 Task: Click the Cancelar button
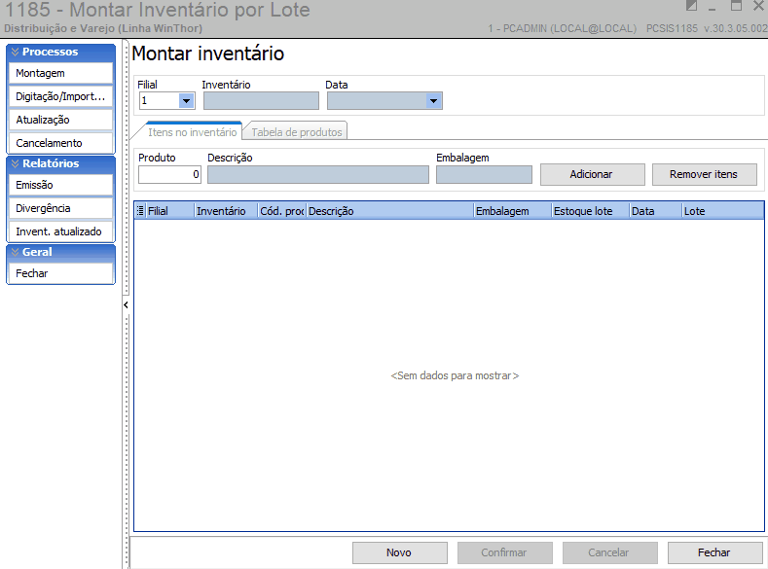609,552
